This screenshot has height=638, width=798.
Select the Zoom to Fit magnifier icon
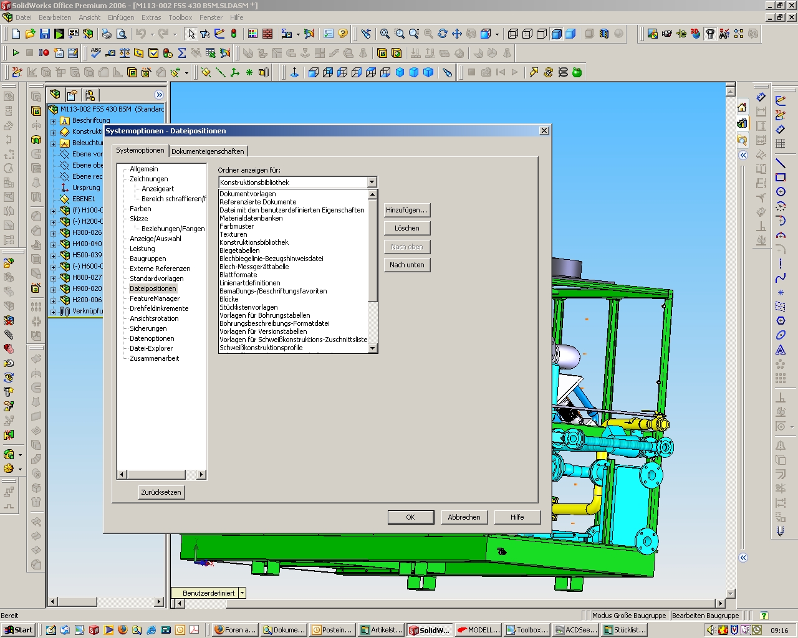point(385,34)
